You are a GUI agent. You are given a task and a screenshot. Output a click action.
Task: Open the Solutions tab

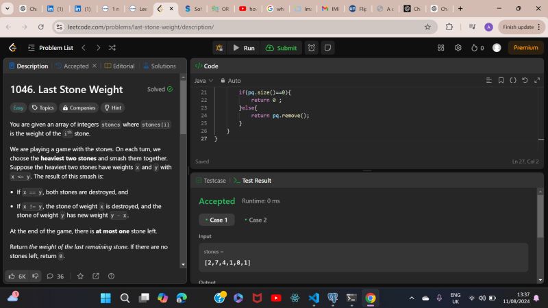click(x=160, y=66)
